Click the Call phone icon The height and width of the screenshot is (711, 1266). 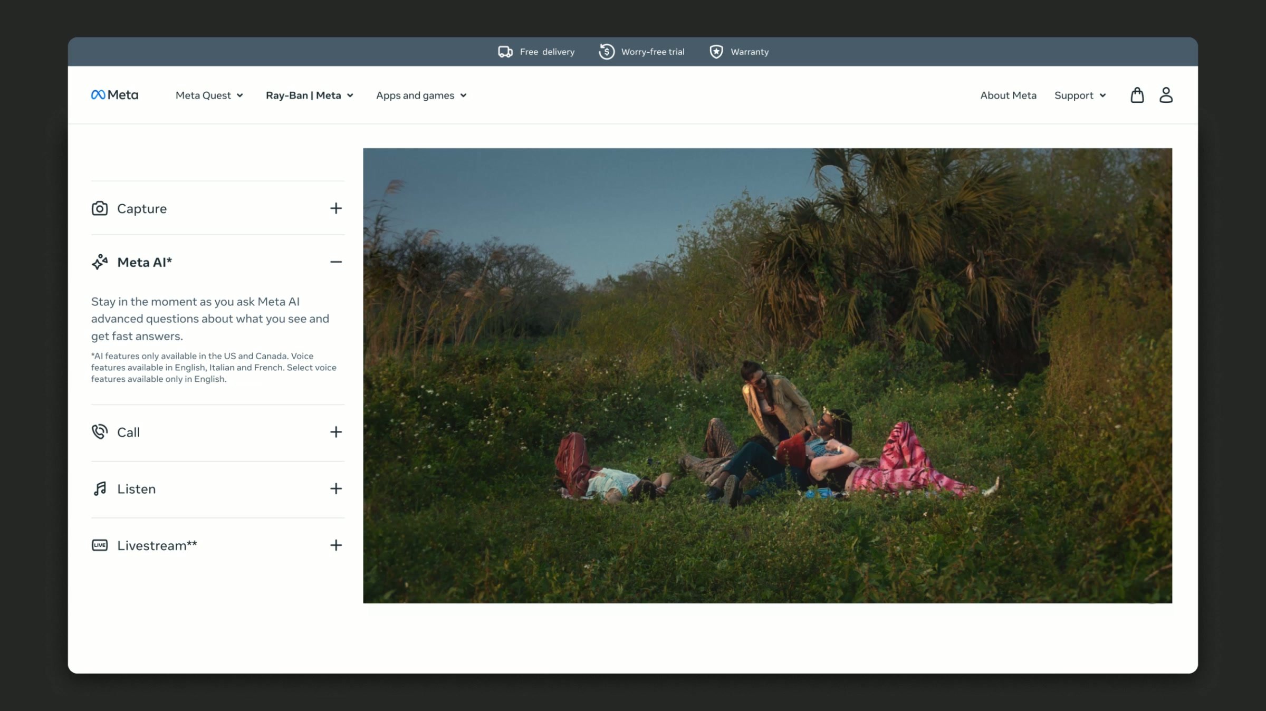coord(100,432)
